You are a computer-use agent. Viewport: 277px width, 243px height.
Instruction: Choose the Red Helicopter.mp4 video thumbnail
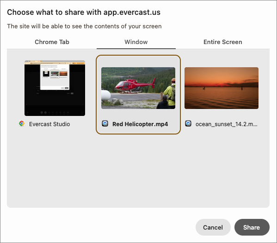(x=138, y=88)
